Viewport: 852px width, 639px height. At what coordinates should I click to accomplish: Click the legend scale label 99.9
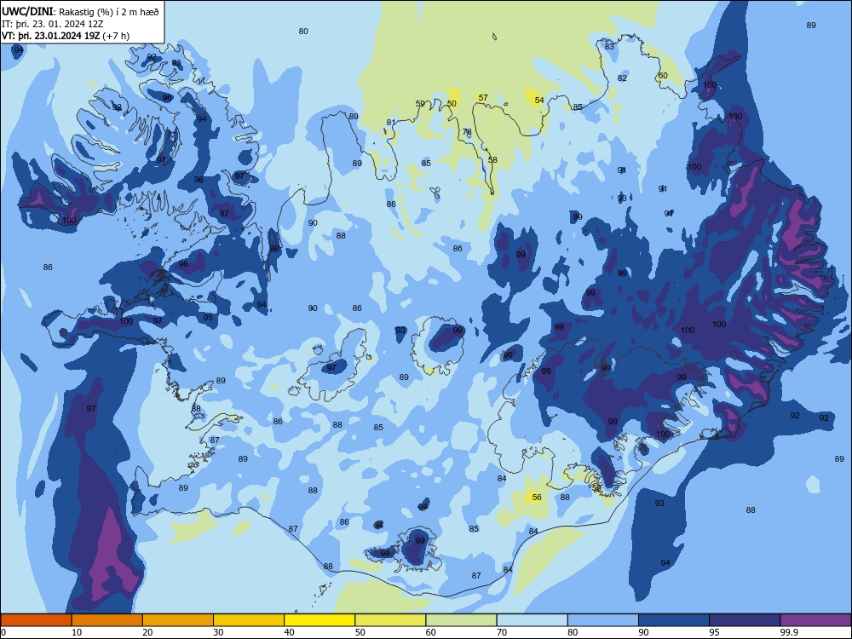787,632
